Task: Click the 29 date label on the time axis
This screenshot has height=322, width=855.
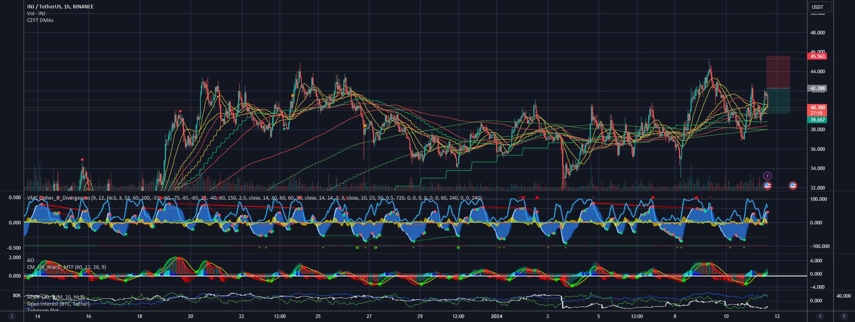Action: [x=420, y=316]
